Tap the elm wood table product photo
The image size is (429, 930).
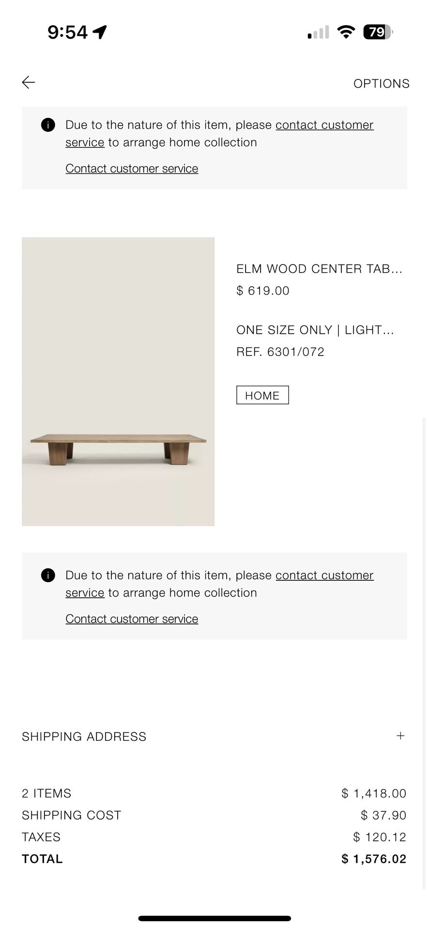(118, 381)
